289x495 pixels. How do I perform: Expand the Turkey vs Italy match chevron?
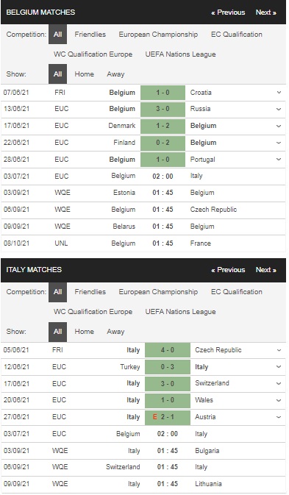click(x=279, y=366)
